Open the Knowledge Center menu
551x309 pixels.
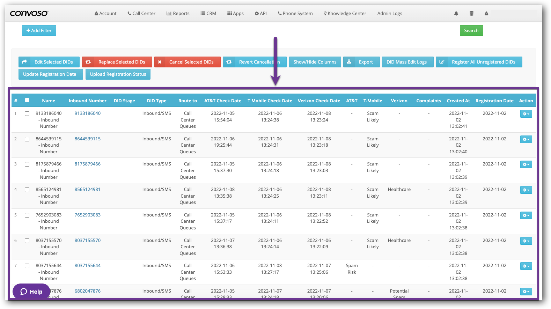pos(345,13)
